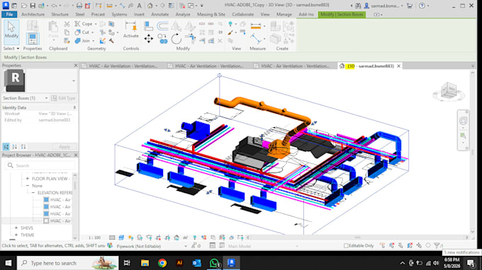Switch to the Systems ribbon tab
Viewport: 482px width, 270px height.
[x=119, y=14]
